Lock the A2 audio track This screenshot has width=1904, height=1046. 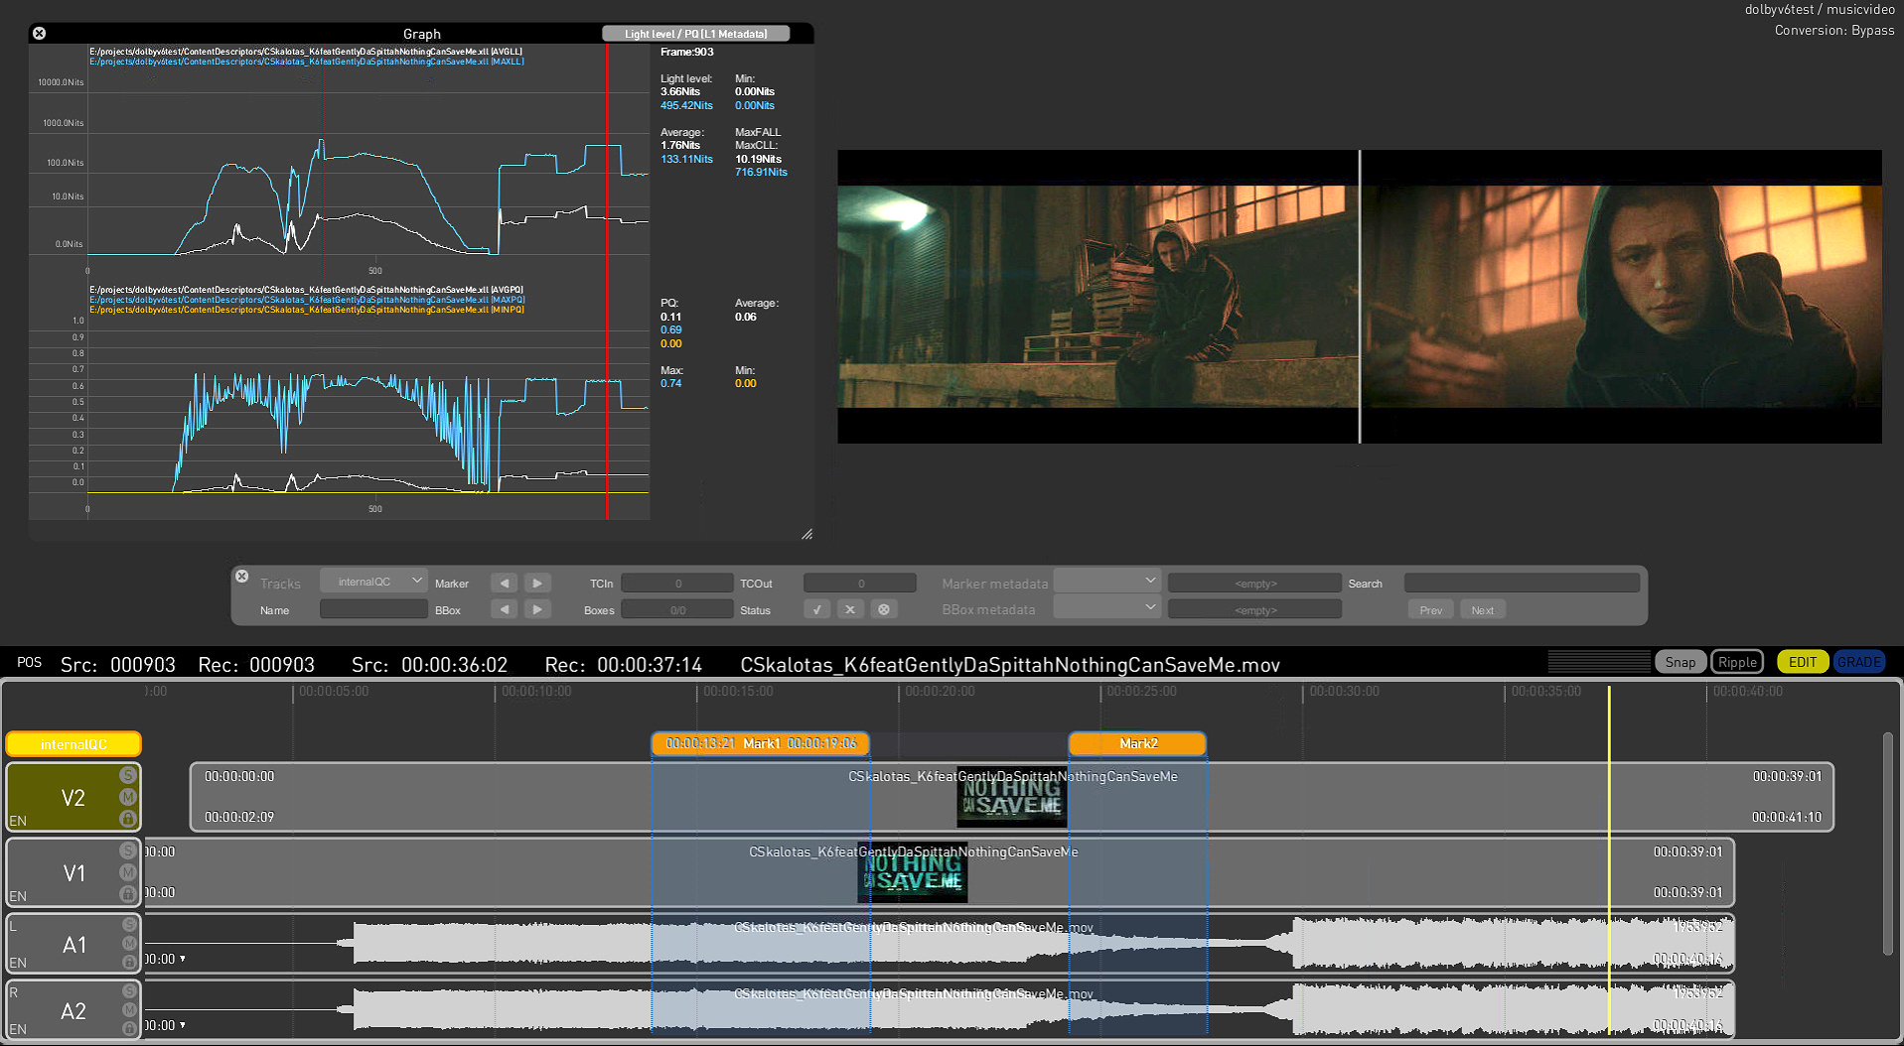[x=129, y=1029]
